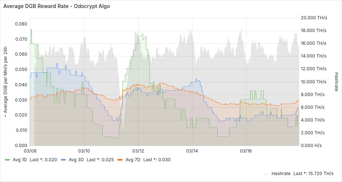Click the blue Avg 3D color swatch
This screenshot has width=342, height=182.
64,159
